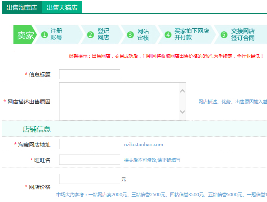Click the 提交后不可修改,请正确填写 hint
267x202 pixels.
[152, 160]
